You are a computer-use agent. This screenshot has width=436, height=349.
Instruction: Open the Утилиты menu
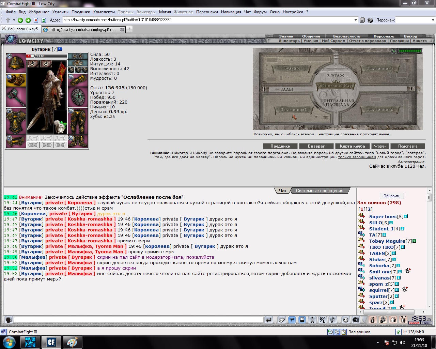(60, 12)
